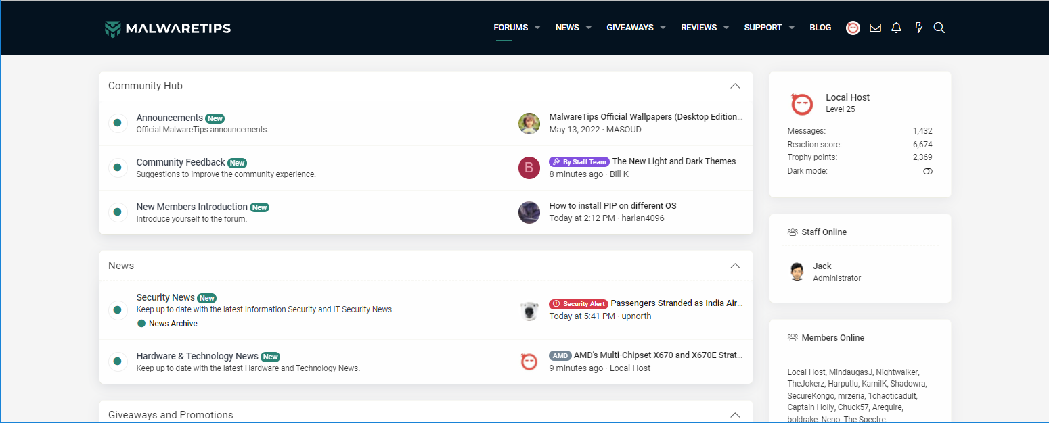Open the BLOG nav item
The image size is (1049, 423).
click(820, 28)
